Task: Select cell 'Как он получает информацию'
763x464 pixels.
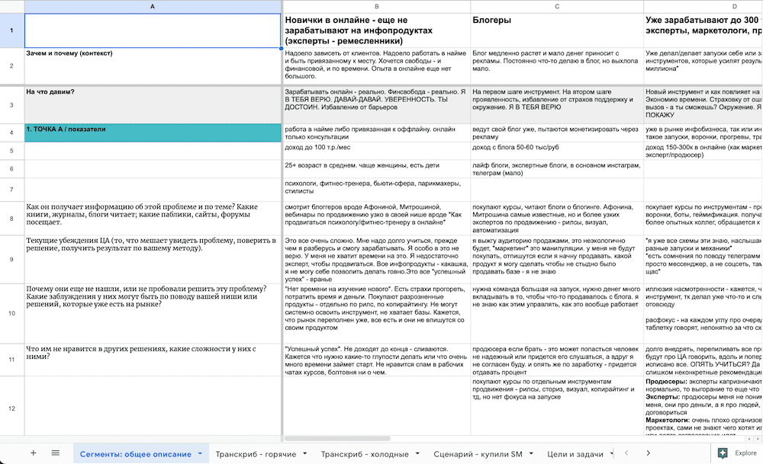Action: 153,219
